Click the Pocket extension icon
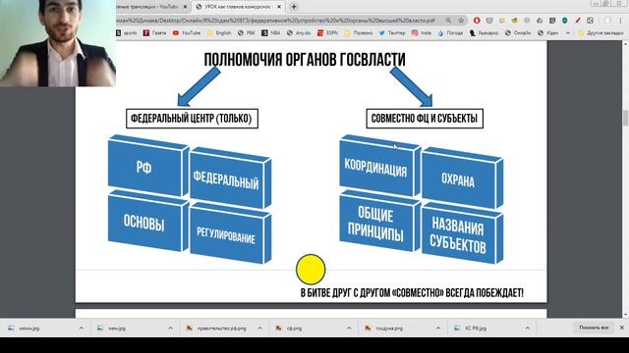The height and width of the screenshot is (353, 629). click(489, 20)
